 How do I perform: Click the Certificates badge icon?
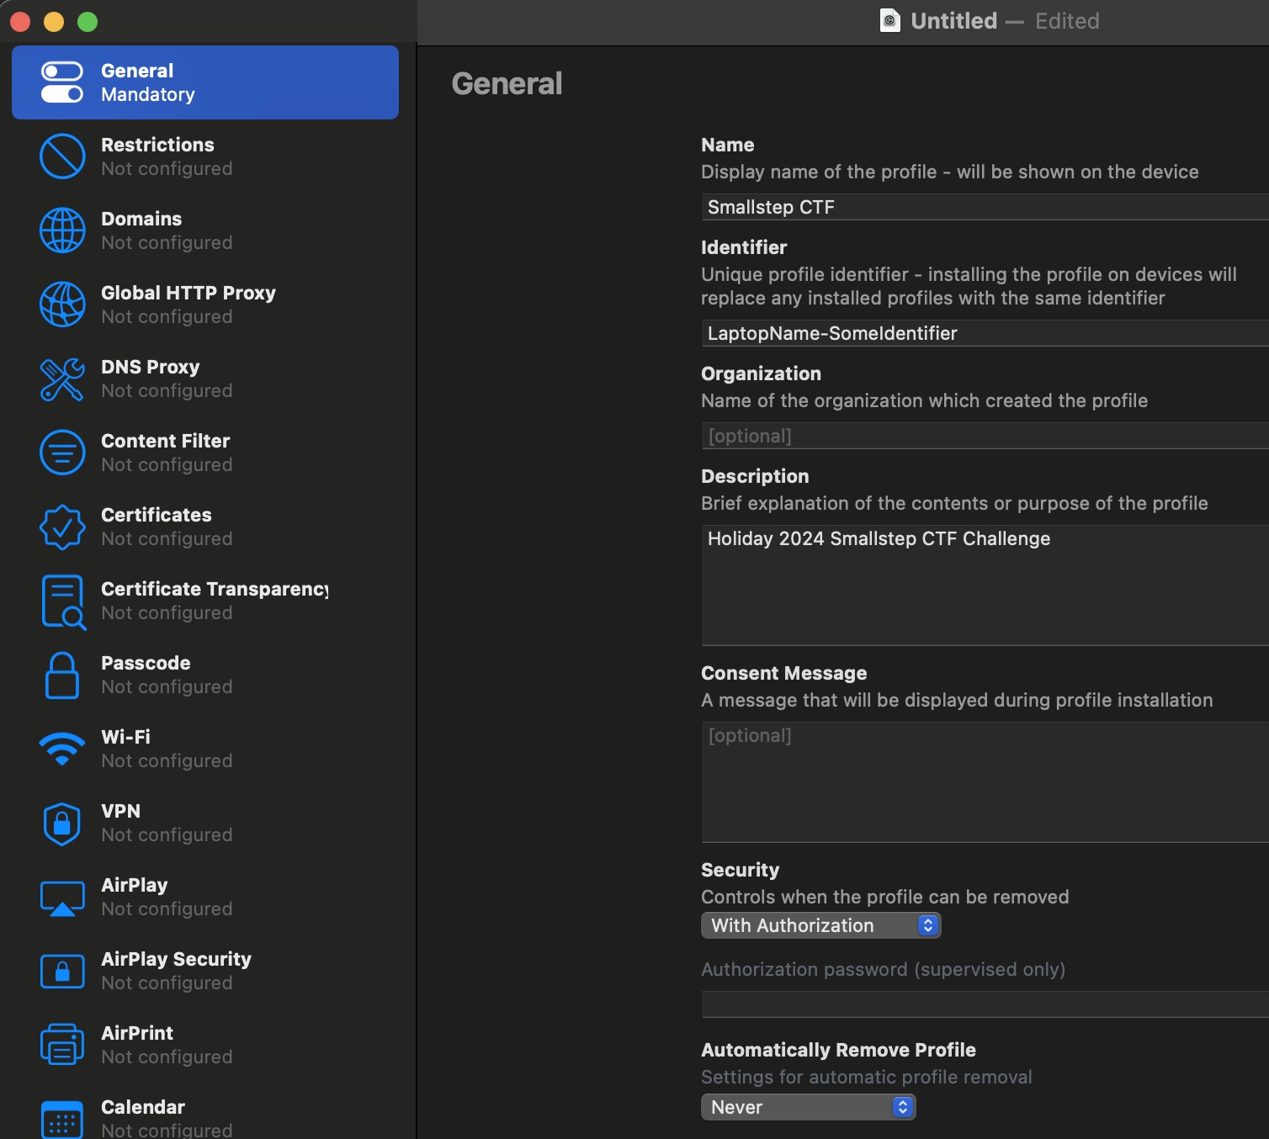click(62, 526)
